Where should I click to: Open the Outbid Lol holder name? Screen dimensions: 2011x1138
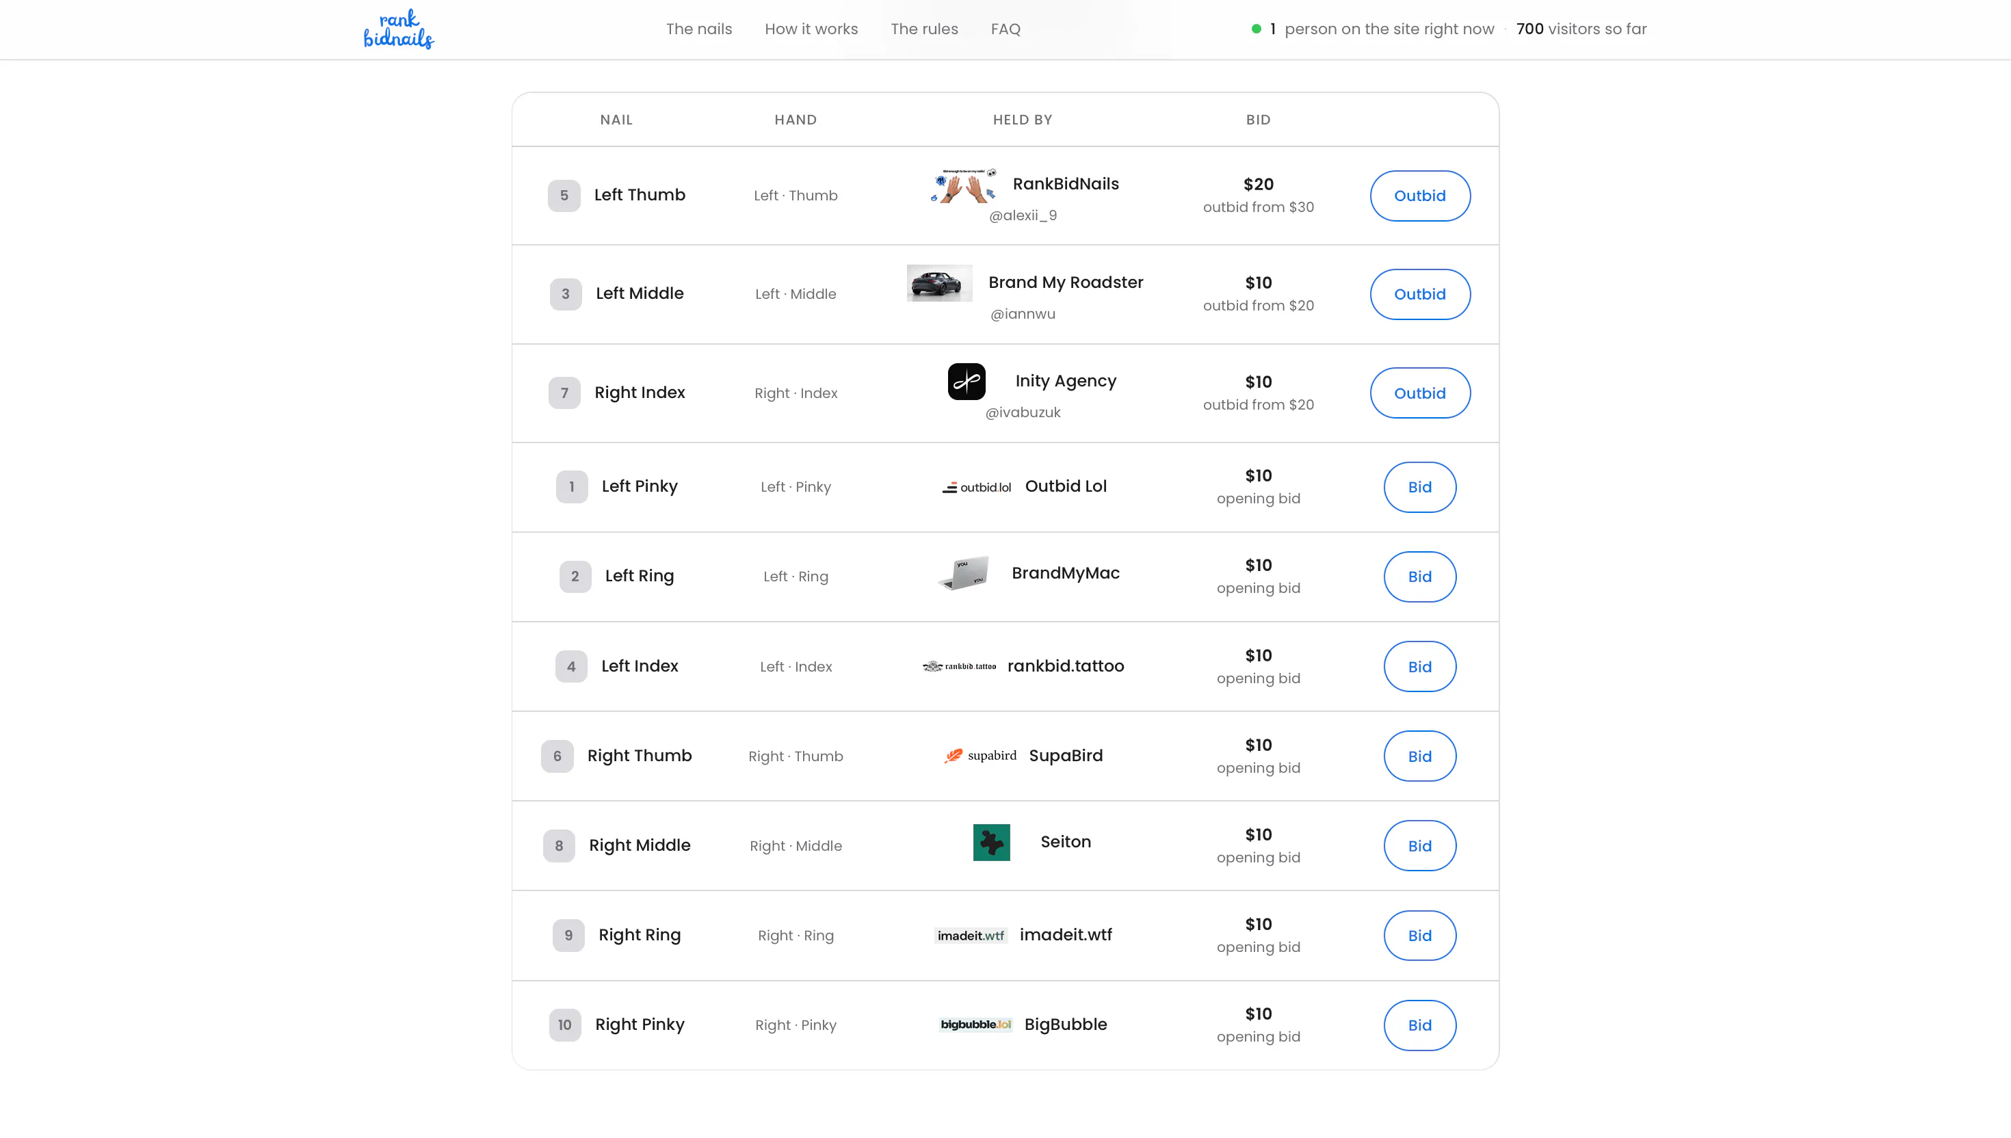1065,486
